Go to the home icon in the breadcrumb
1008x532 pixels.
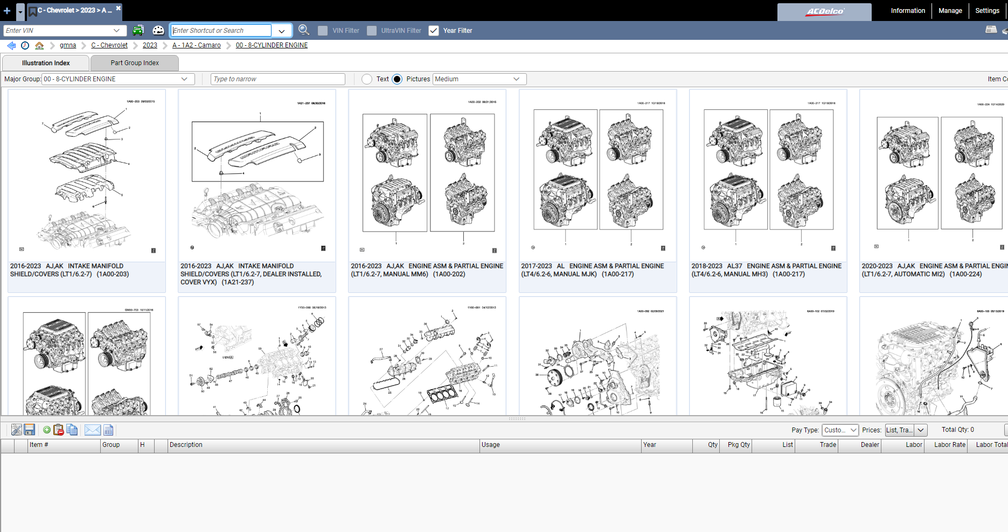(39, 46)
